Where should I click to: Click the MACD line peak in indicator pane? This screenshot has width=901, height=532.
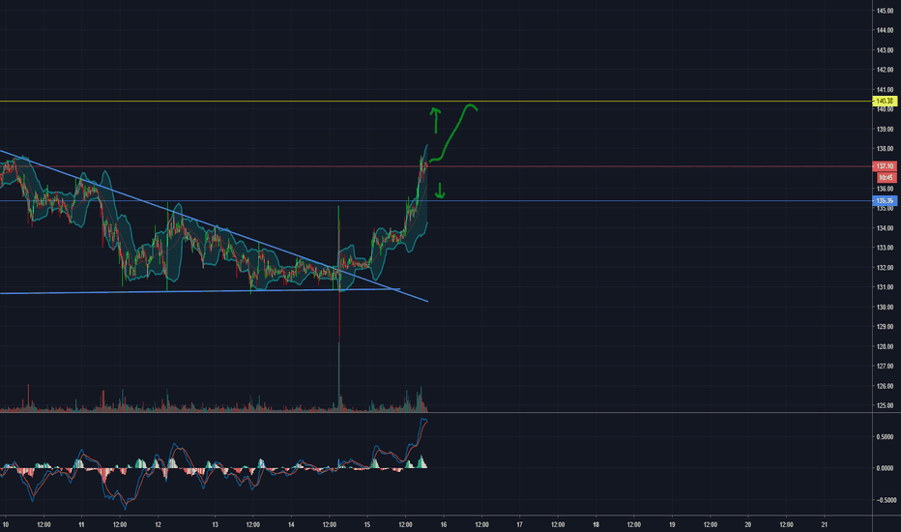tap(424, 420)
